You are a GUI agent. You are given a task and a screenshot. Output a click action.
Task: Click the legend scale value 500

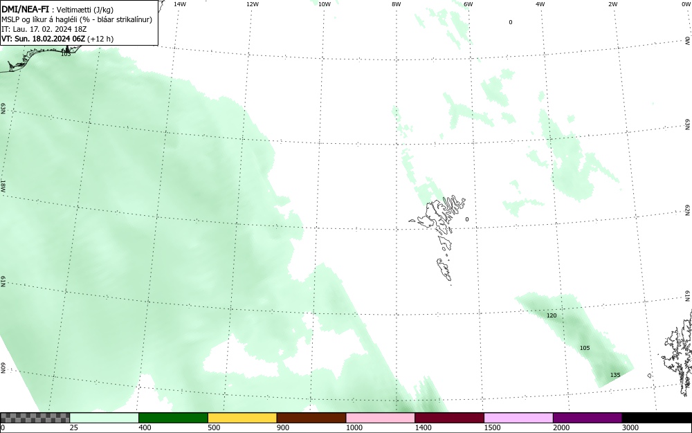pos(214,427)
